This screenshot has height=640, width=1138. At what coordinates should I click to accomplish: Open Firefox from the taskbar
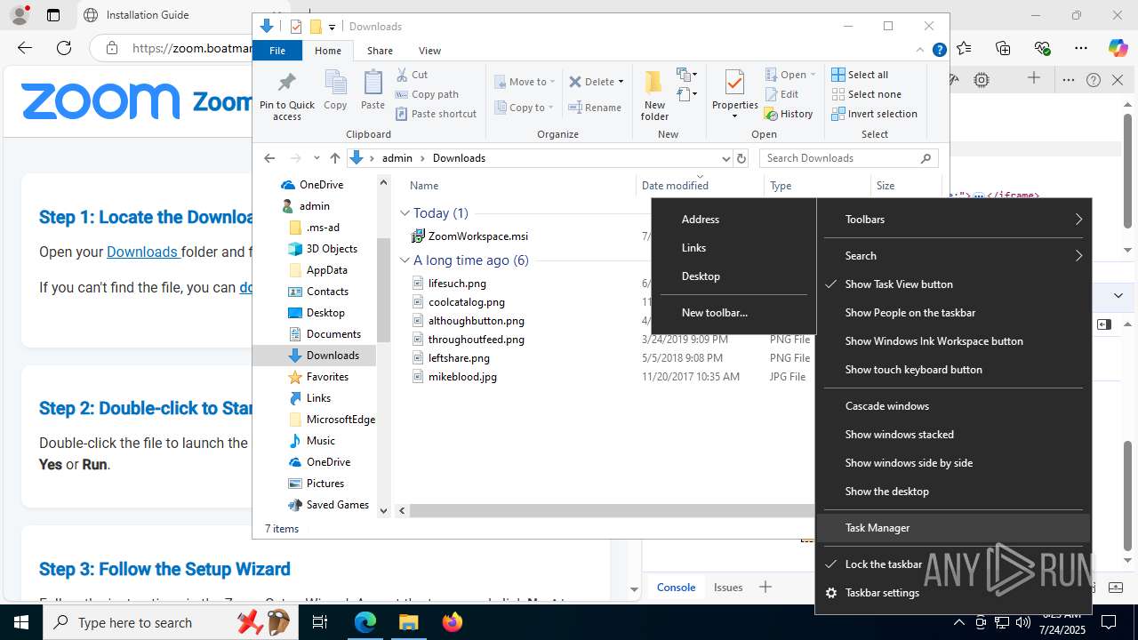click(x=453, y=622)
